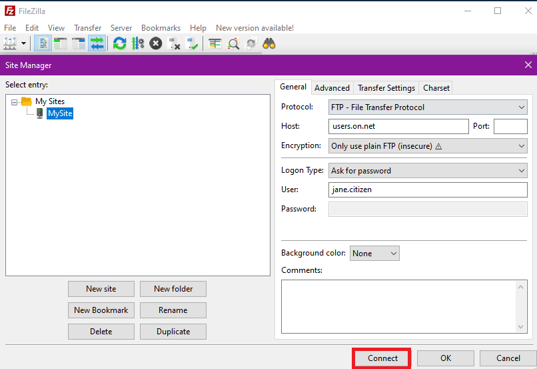
Task: Click the My Sites folder icon
Action: click(27, 101)
